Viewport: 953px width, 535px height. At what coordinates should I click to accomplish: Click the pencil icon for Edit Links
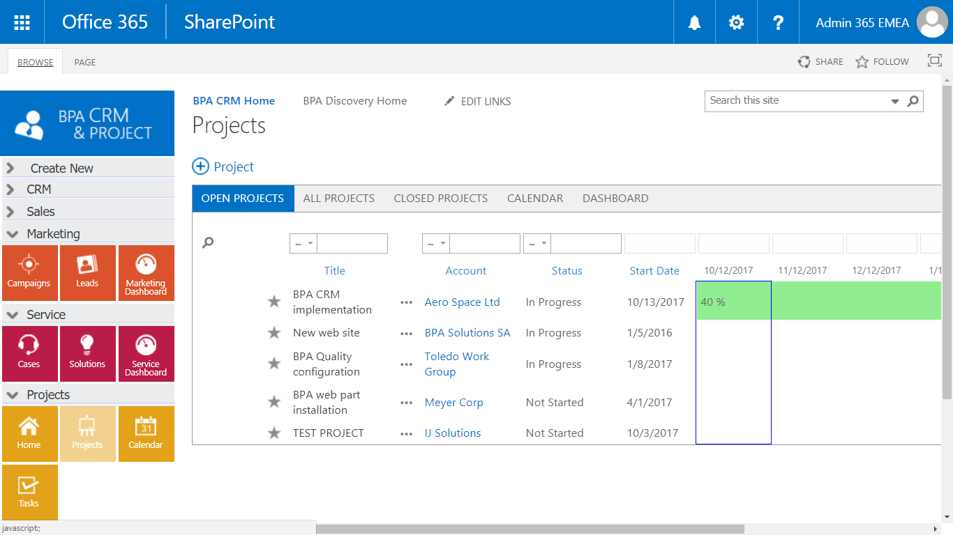click(449, 101)
